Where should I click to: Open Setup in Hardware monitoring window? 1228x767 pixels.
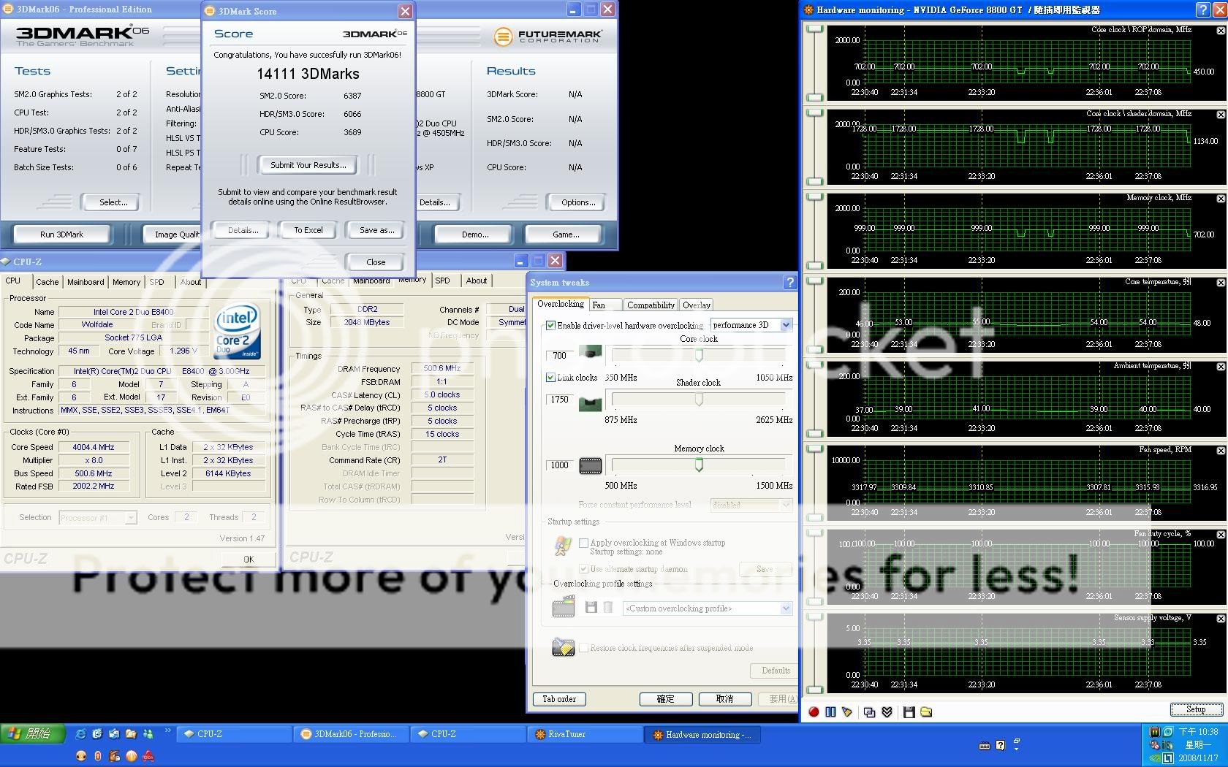[1196, 709]
